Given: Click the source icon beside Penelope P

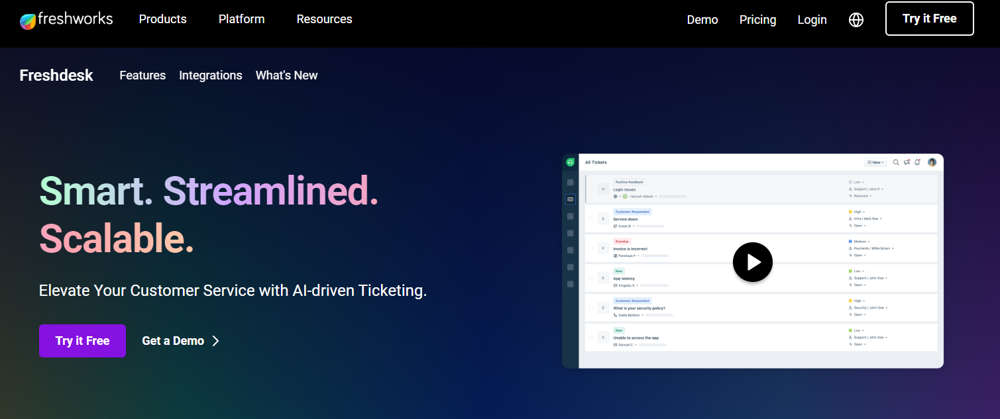Looking at the screenshot, I should pos(616,256).
